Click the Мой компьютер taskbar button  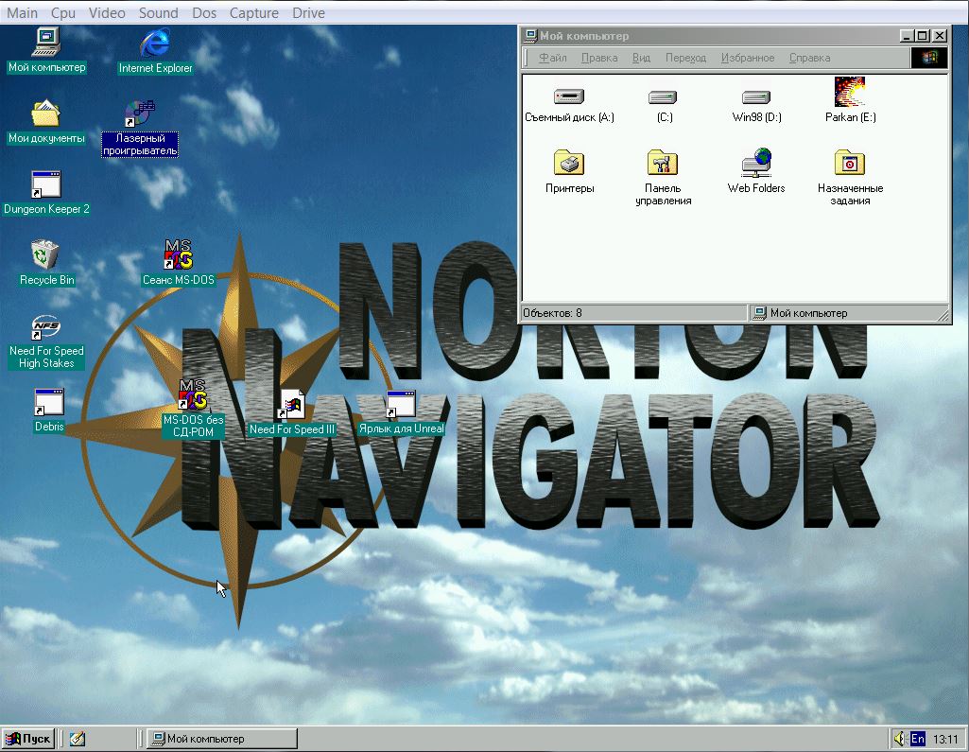pyautogui.click(x=222, y=739)
